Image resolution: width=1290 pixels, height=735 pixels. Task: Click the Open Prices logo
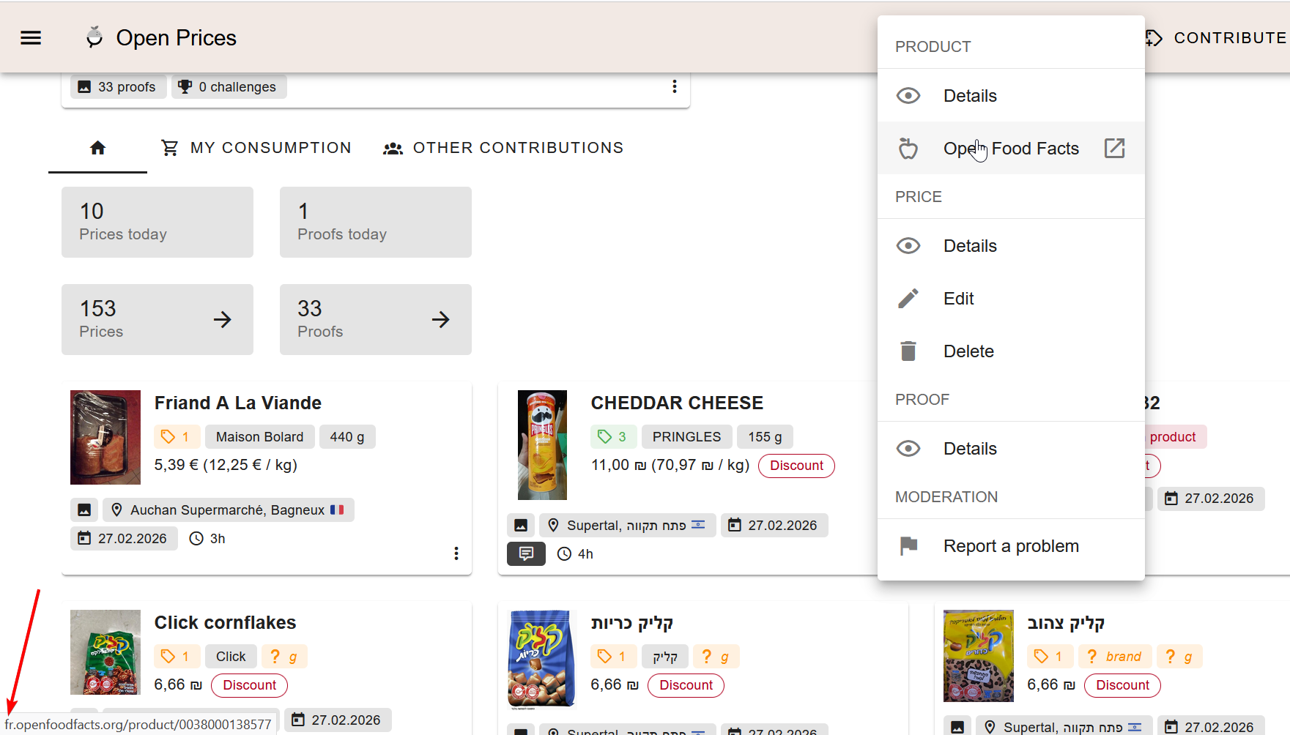point(162,38)
